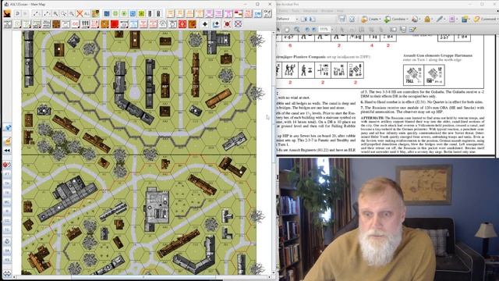This screenshot has height=281, width=499.
Task: Click the Save disk icon in Acrobat
Action: (342, 19)
